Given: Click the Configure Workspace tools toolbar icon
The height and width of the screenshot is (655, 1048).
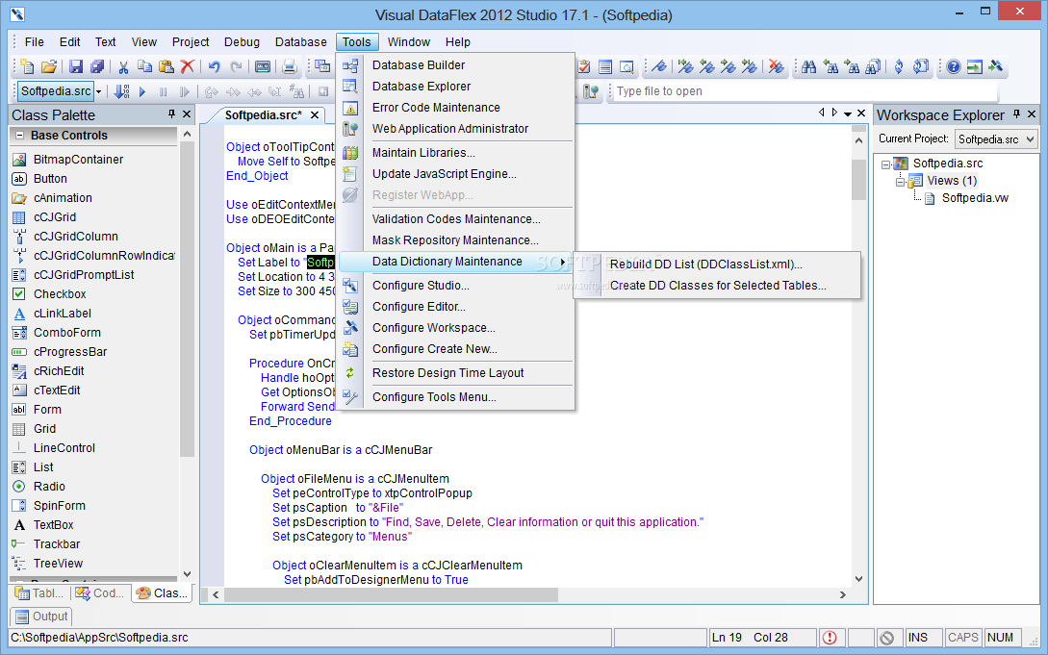Looking at the screenshot, I should [x=996, y=66].
